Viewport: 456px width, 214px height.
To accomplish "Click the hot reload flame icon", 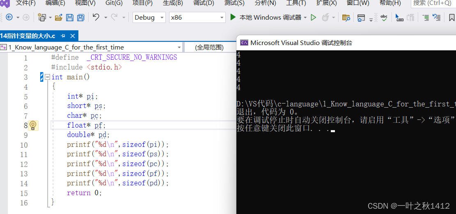I will click(x=325, y=18).
